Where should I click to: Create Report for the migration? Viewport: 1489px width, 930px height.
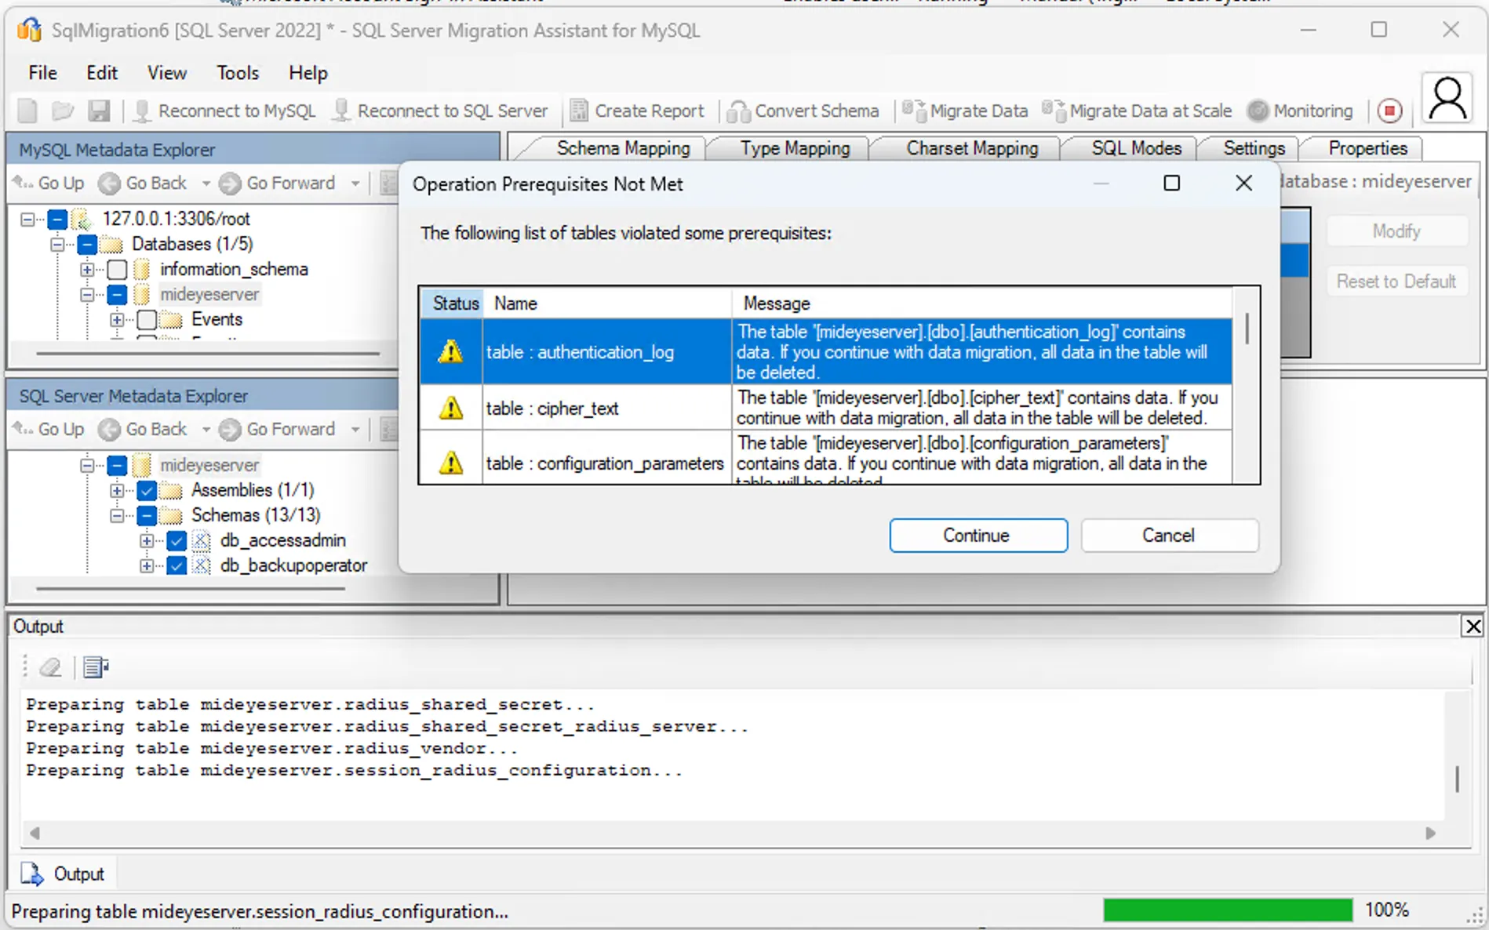pos(639,111)
